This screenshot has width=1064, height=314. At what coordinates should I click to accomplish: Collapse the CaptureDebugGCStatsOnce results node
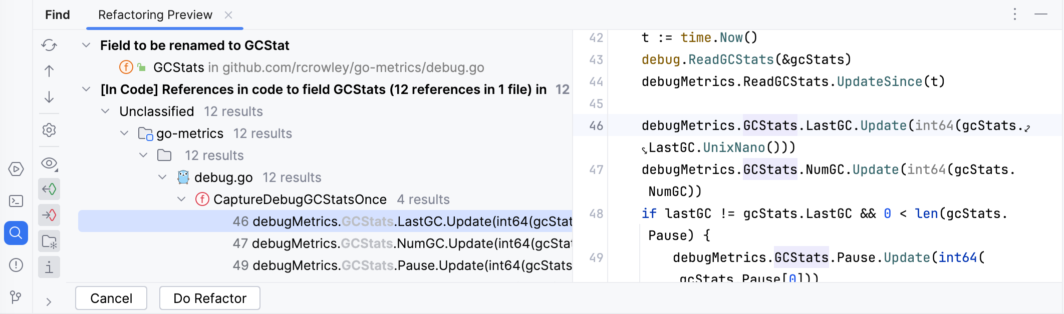coord(181,199)
